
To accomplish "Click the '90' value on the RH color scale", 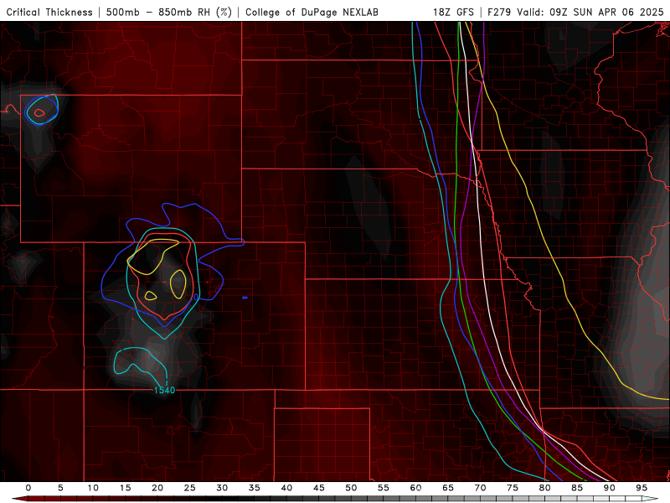I will click(609, 488).
